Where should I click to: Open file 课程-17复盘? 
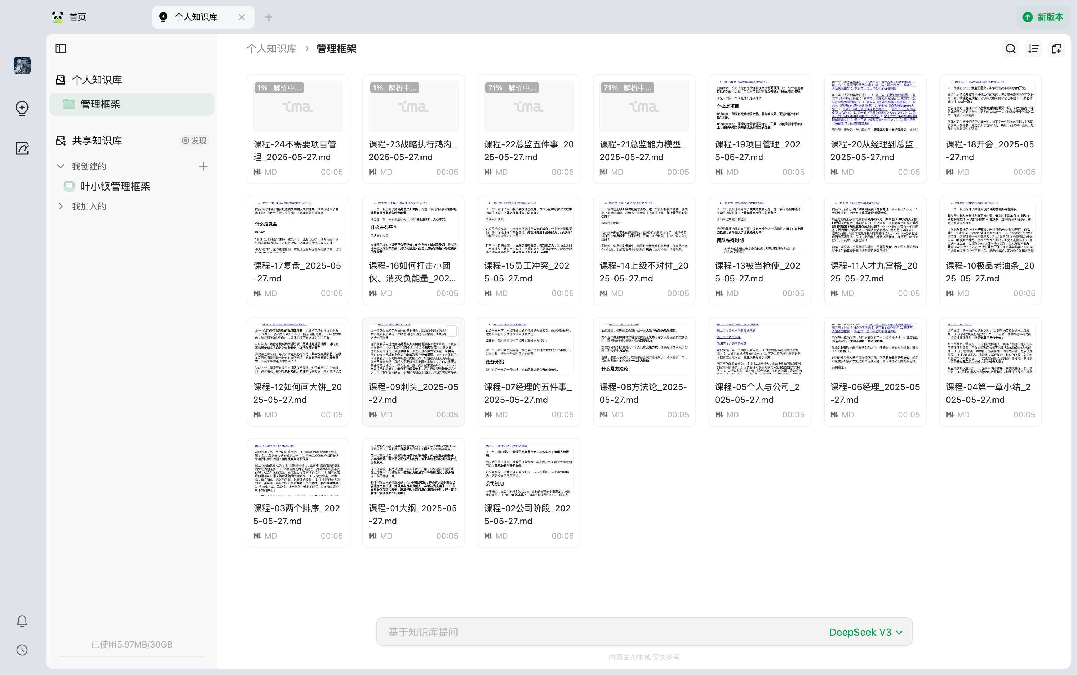click(x=298, y=250)
